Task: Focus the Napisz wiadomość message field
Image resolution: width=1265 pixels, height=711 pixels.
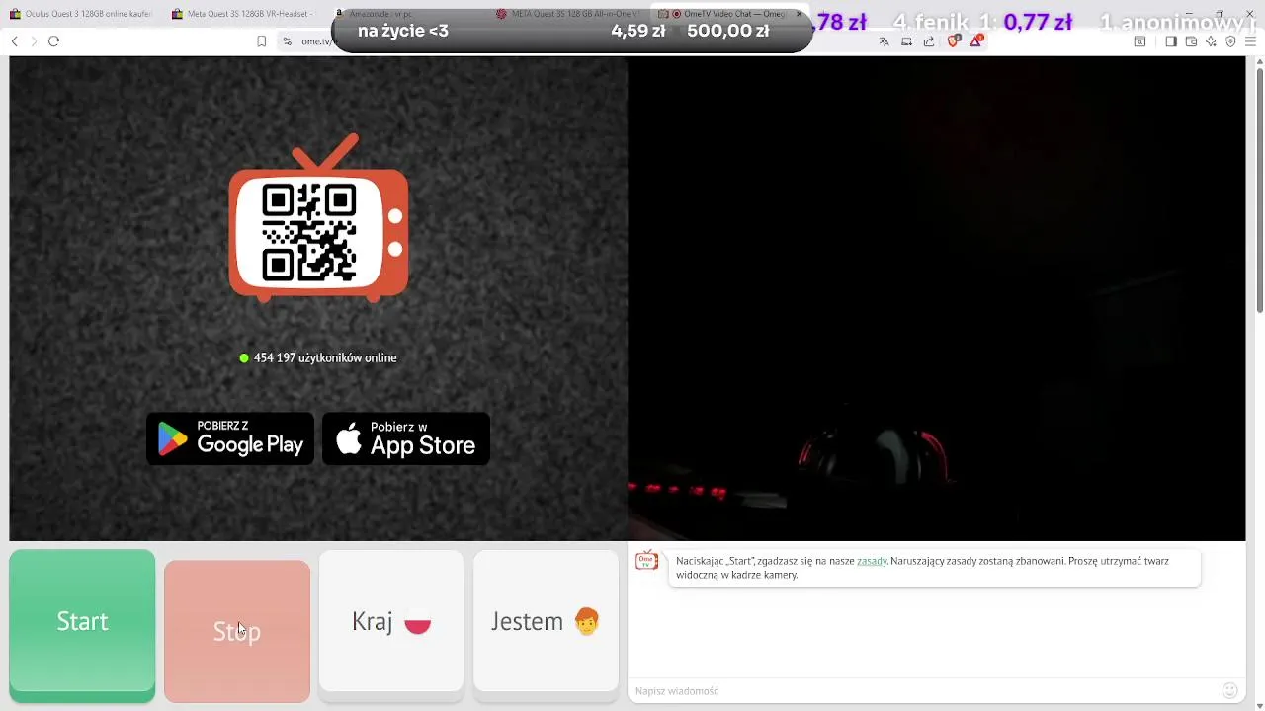Action: click(x=924, y=691)
